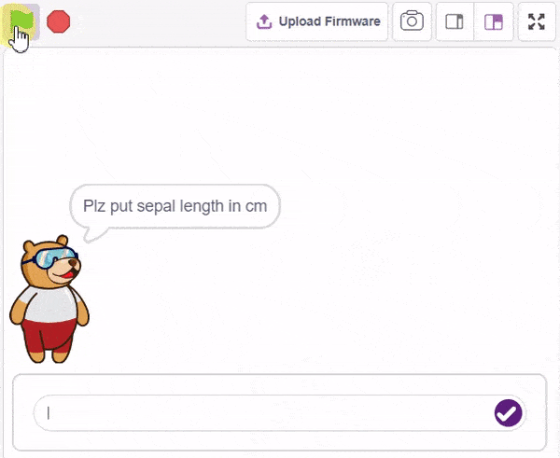Click the green flag to run
Viewport: 560px width, 458px height.
[21, 21]
